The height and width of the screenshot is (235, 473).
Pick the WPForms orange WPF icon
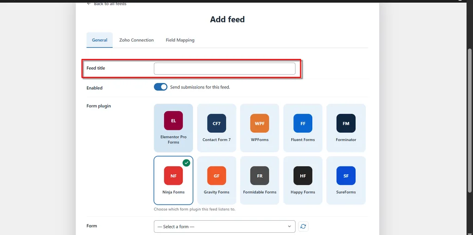pyautogui.click(x=260, y=123)
